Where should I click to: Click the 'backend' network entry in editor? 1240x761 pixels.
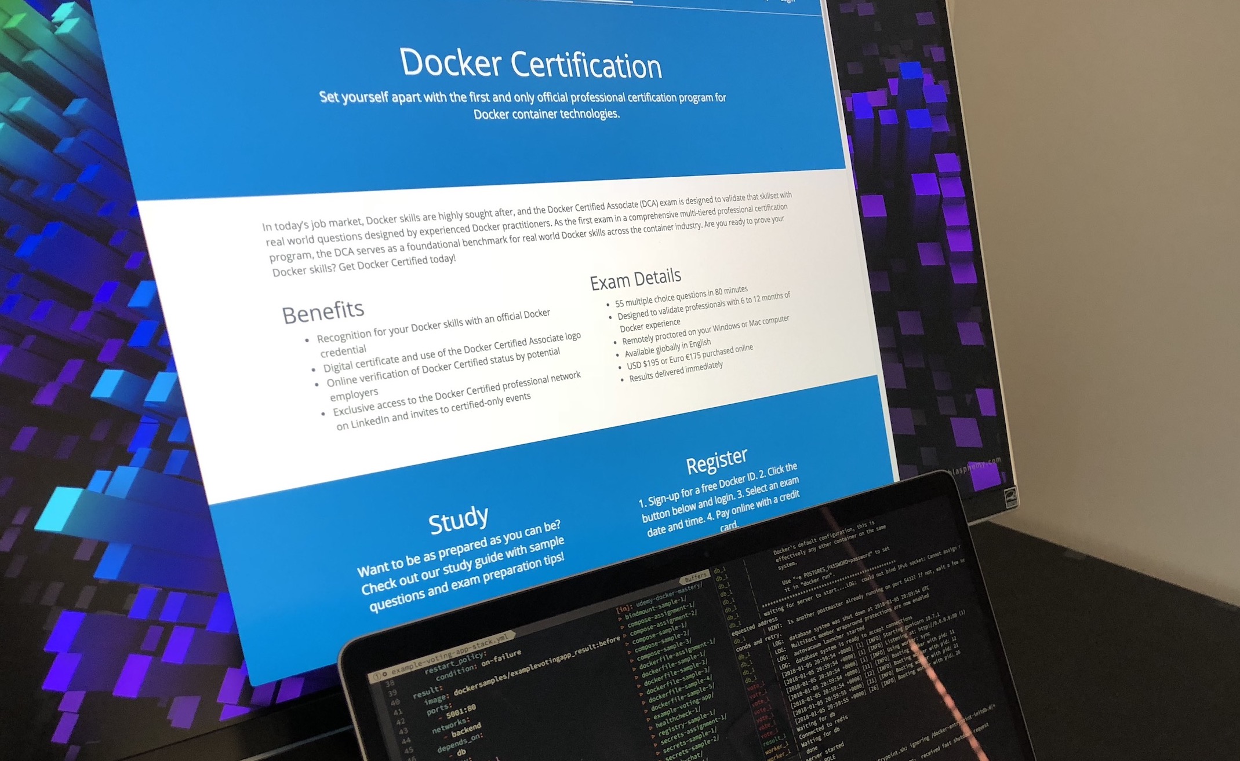click(x=466, y=730)
